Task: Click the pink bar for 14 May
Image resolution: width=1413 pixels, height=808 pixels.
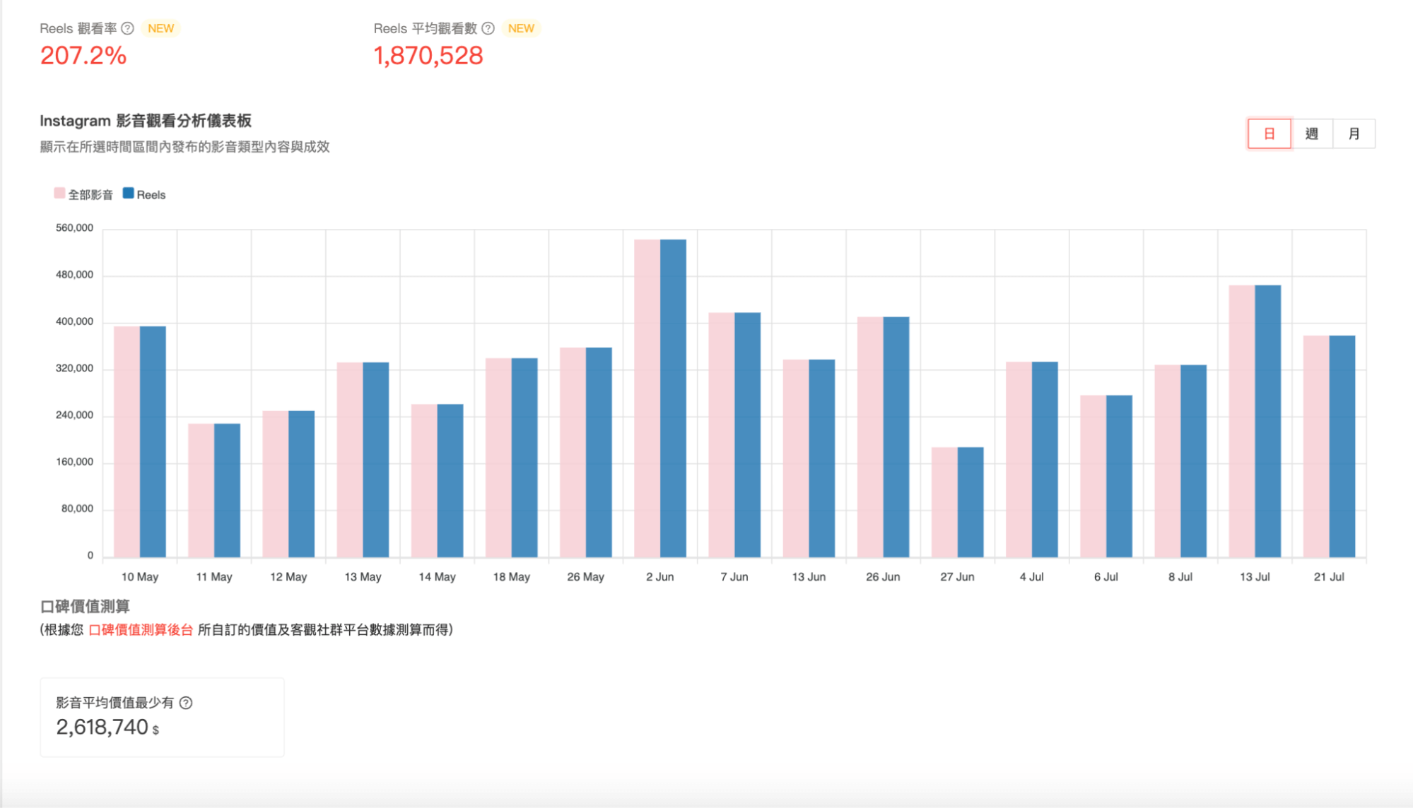Action: (424, 480)
